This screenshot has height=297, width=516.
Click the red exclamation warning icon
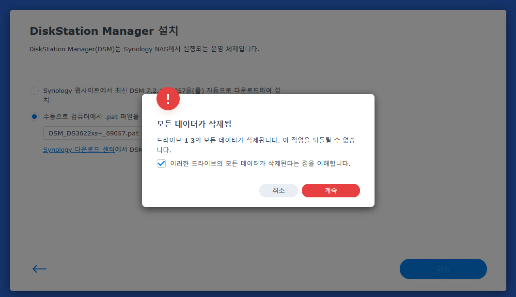168,99
